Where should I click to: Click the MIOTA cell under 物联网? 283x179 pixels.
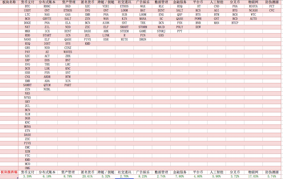coord(253,6)
